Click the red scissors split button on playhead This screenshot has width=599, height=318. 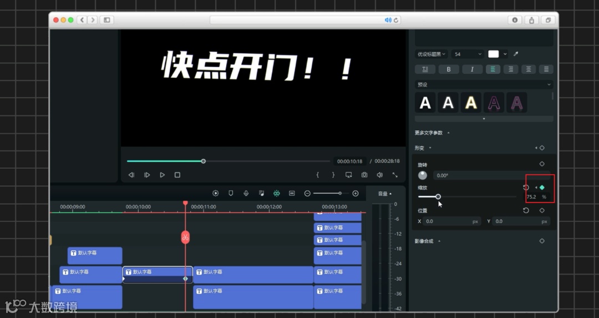point(185,238)
